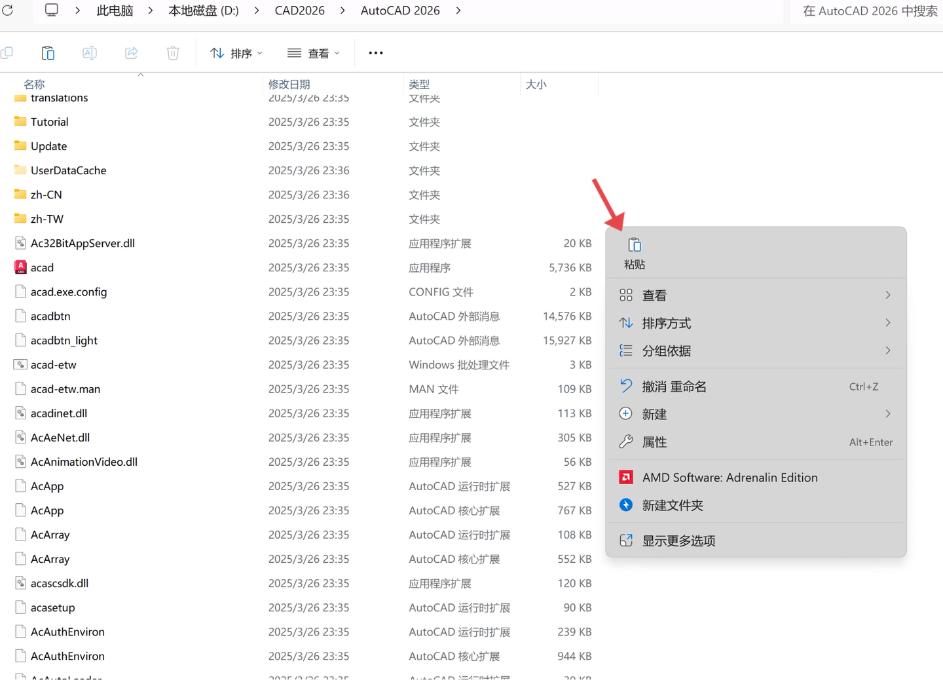The height and width of the screenshot is (684, 943).
Task: Sort by the 类型 column header
Action: point(419,84)
